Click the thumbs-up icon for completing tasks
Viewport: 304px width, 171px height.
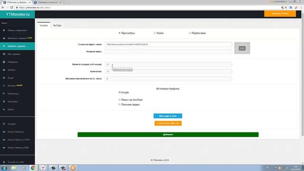tap(4, 38)
